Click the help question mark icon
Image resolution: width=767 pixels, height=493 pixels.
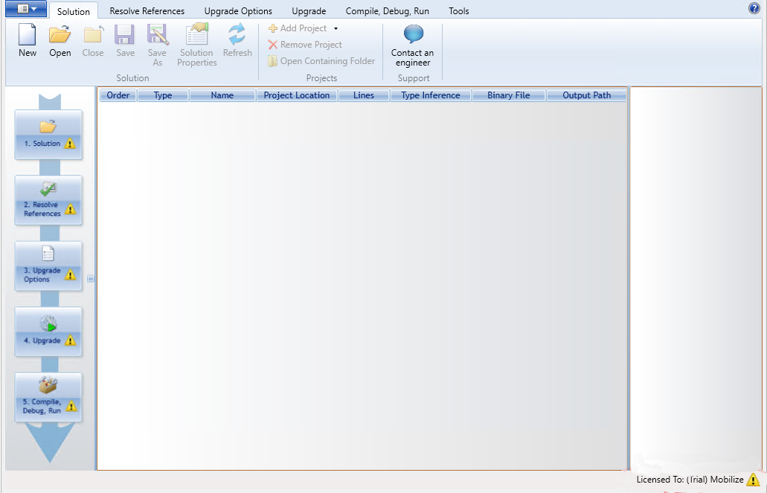click(754, 8)
